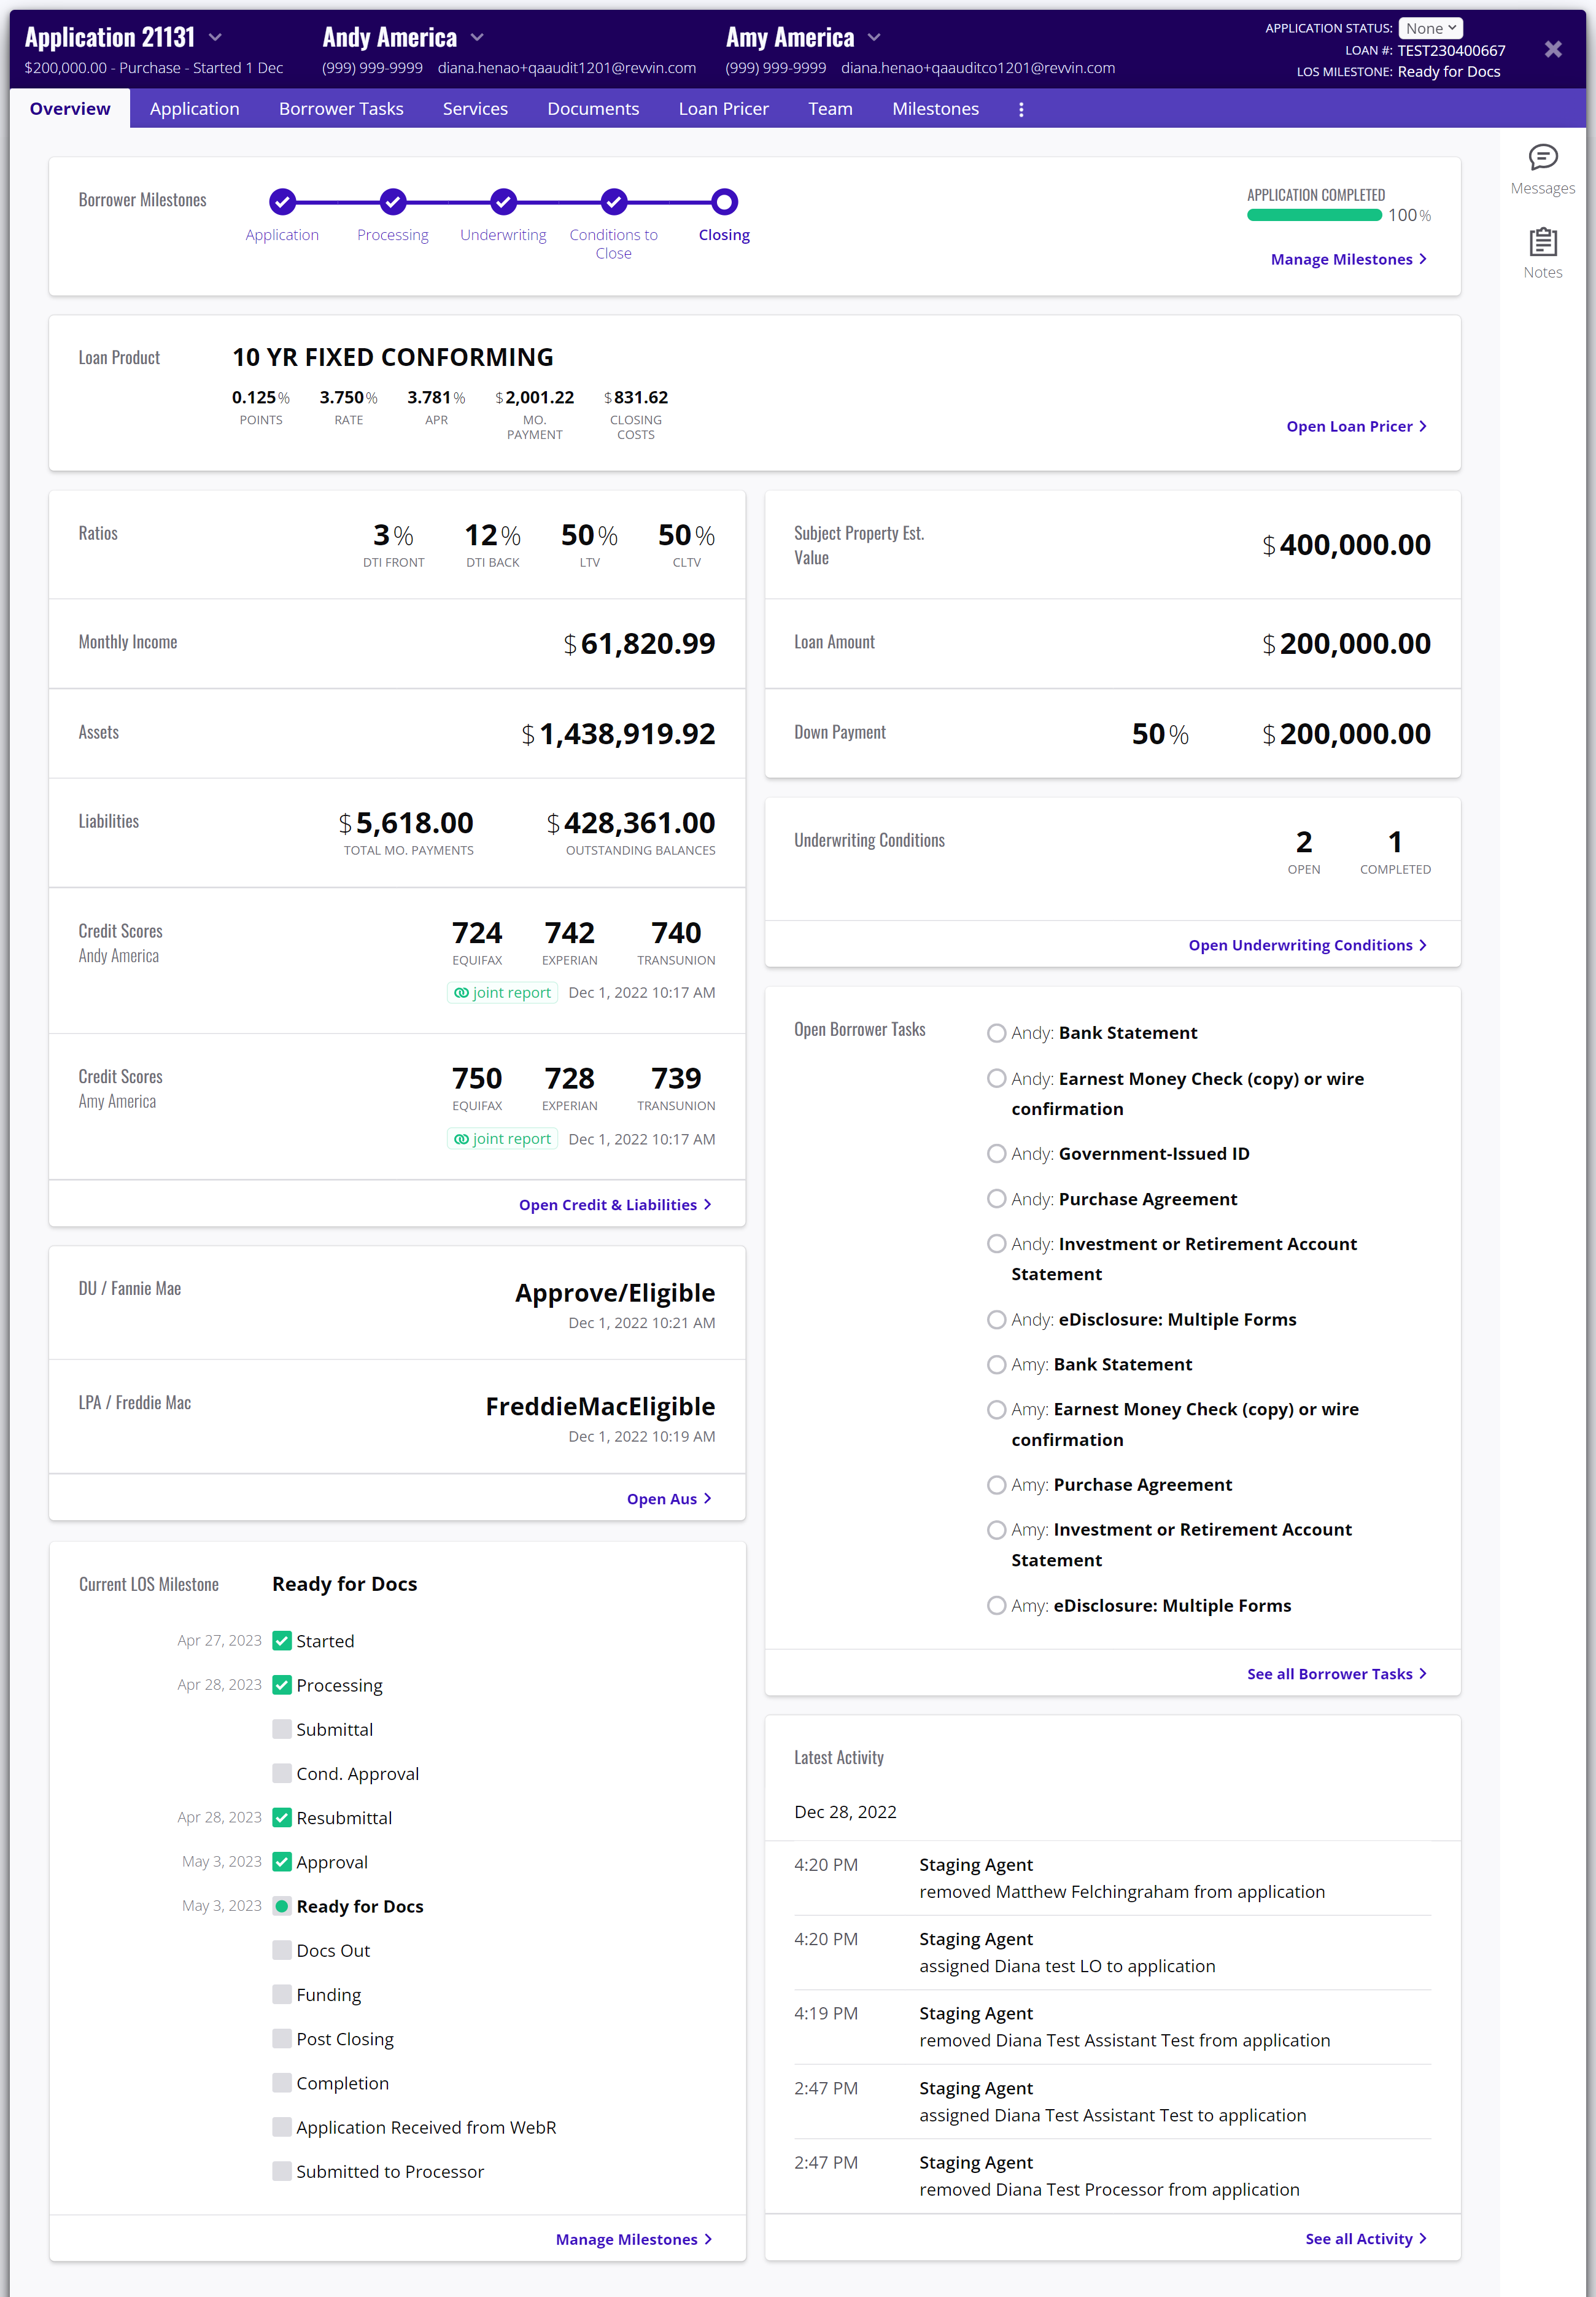Expand the Application 21131 chevron

[215, 38]
